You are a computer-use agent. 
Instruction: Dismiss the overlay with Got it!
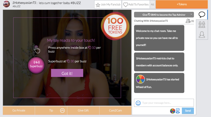pyautogui.click(x=67, y=73)
